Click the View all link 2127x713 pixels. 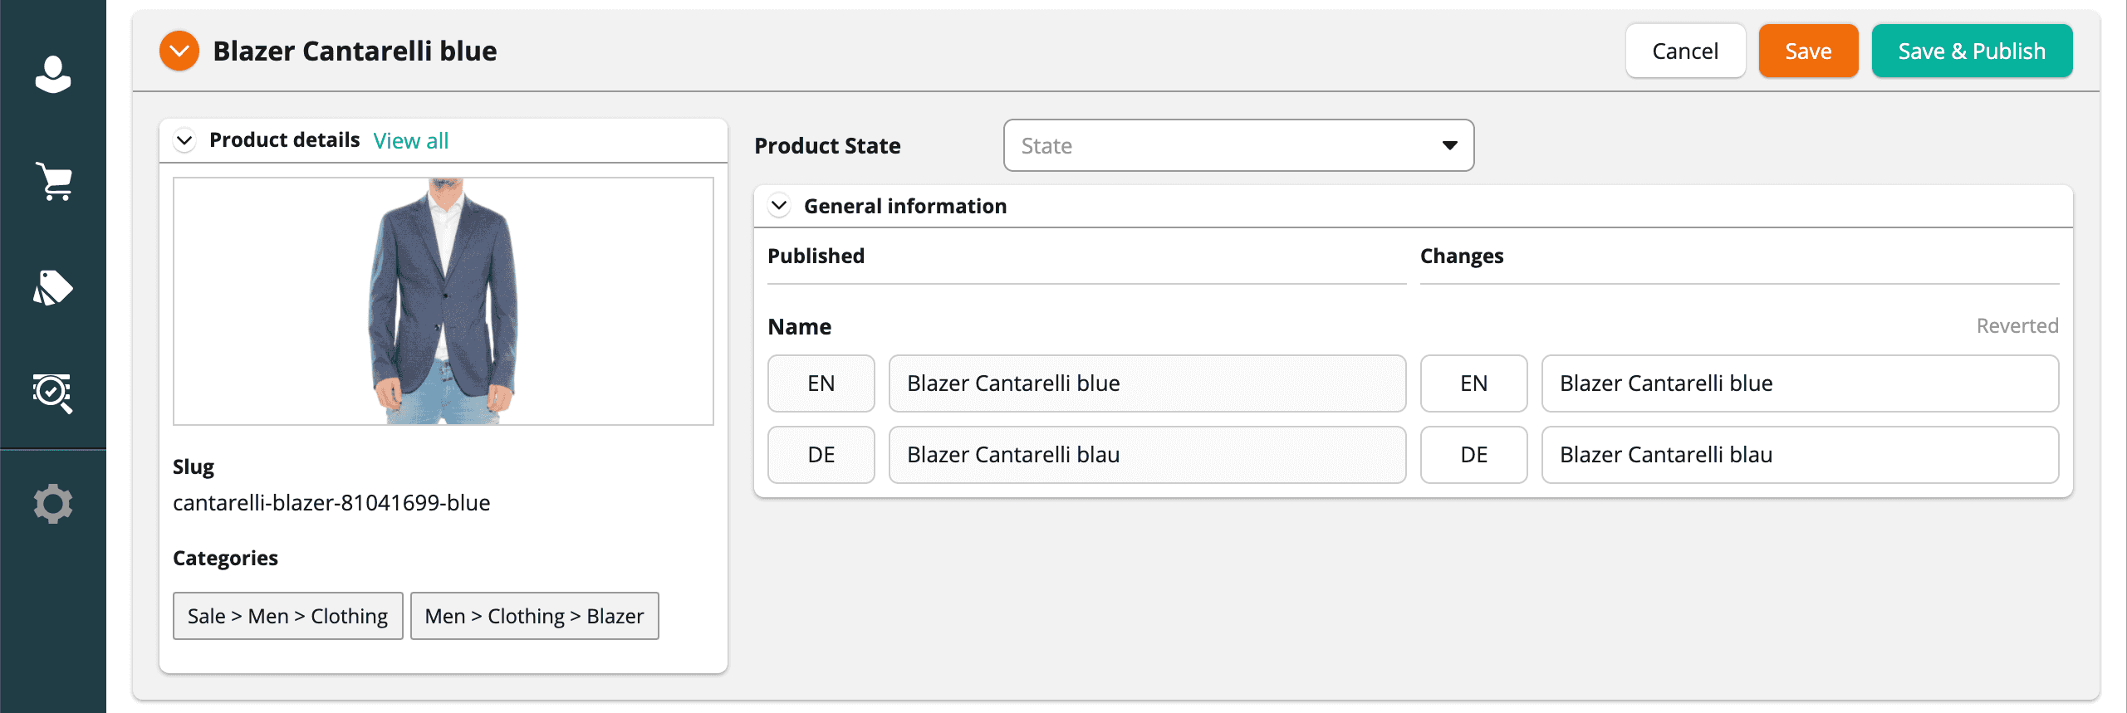point(410,141)
